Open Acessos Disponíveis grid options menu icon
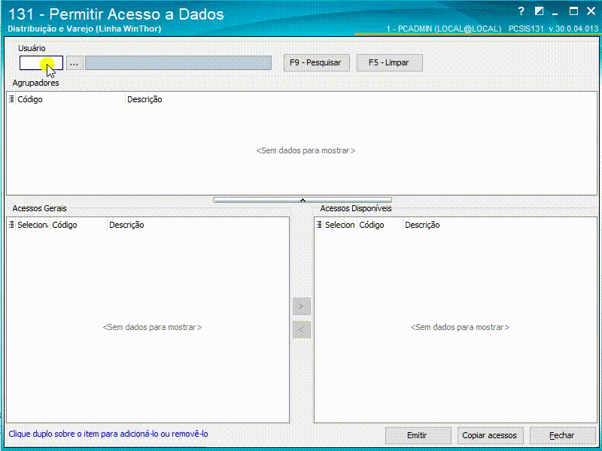 [x=319, y=225]
